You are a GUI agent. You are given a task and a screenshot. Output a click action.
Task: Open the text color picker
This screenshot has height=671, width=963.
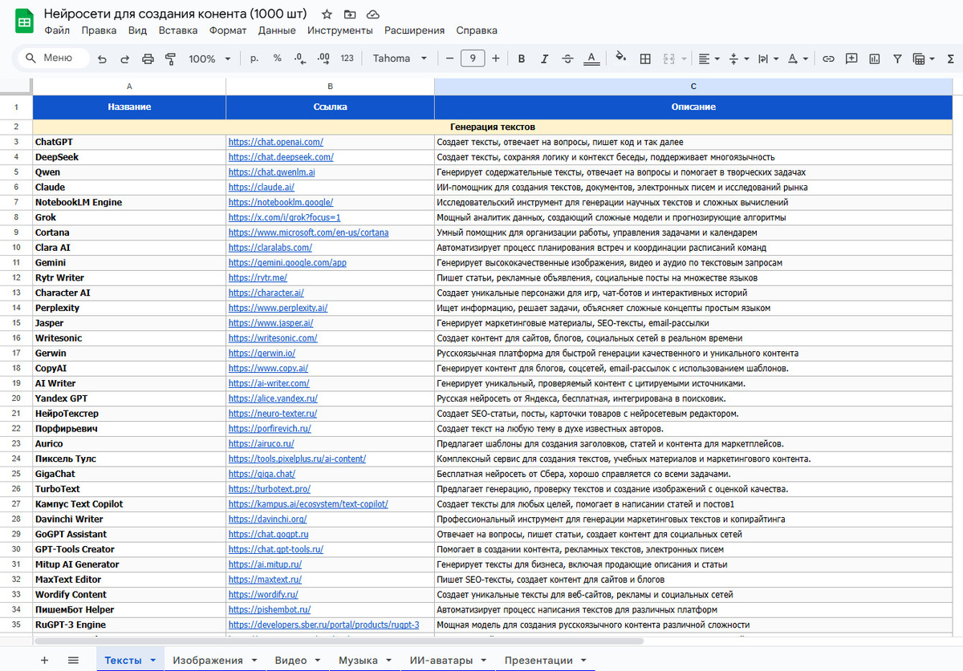coord(591,59)
